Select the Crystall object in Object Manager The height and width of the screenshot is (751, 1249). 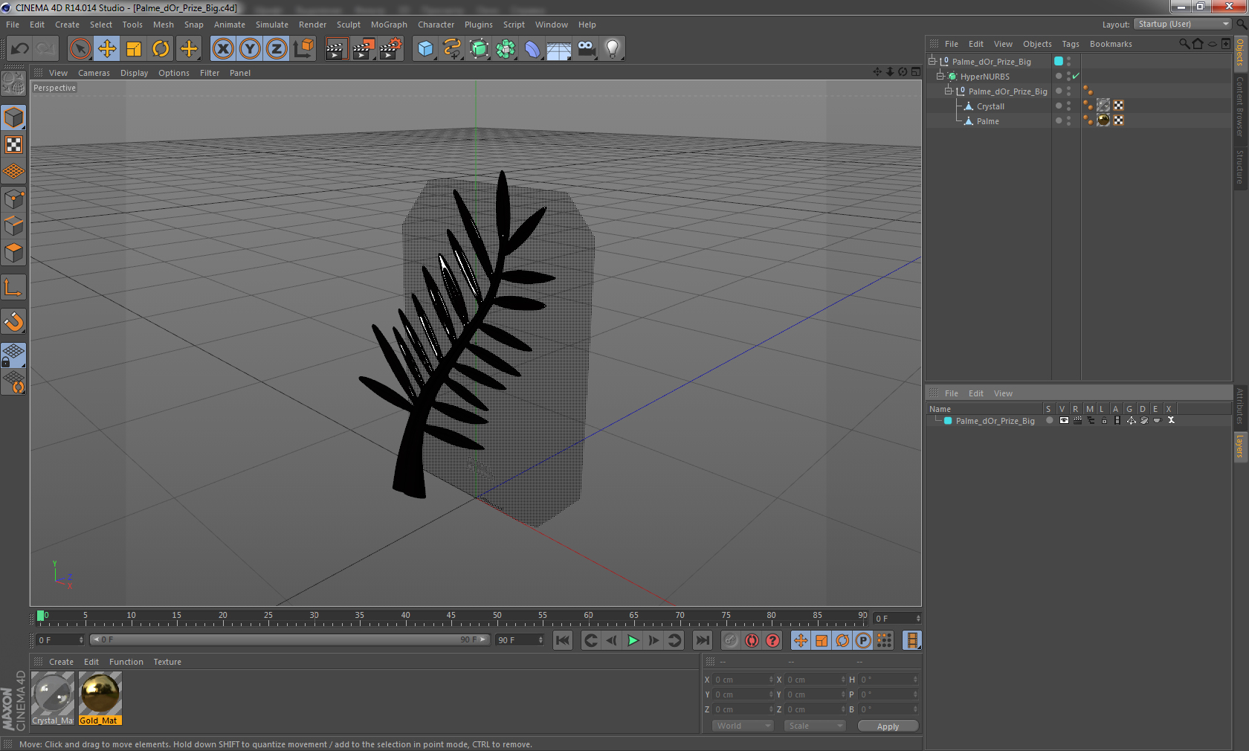tap(990, 106)
